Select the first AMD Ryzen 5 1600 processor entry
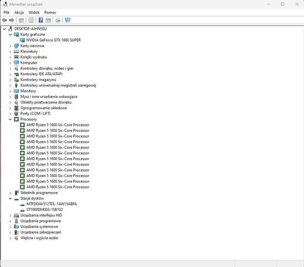 (58, 125)
